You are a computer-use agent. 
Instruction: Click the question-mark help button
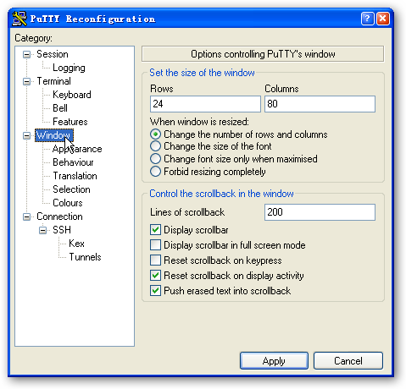click(x=367, y=19)
